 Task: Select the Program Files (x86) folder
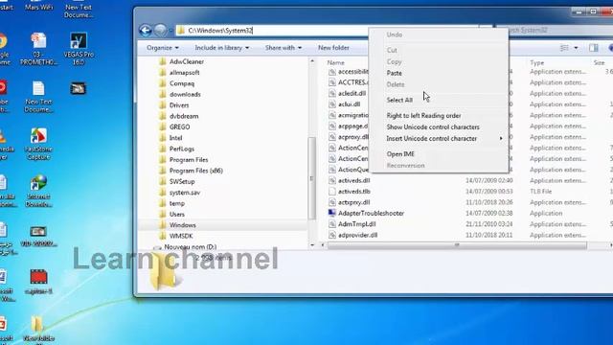pyautogui.click(x=195, y=171)
